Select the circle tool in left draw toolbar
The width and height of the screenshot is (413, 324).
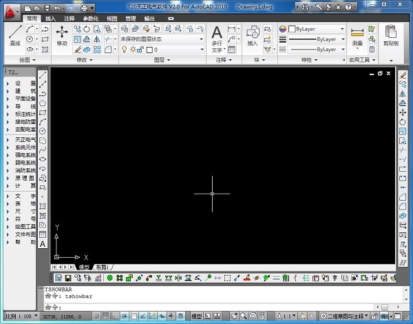(43, 131)
